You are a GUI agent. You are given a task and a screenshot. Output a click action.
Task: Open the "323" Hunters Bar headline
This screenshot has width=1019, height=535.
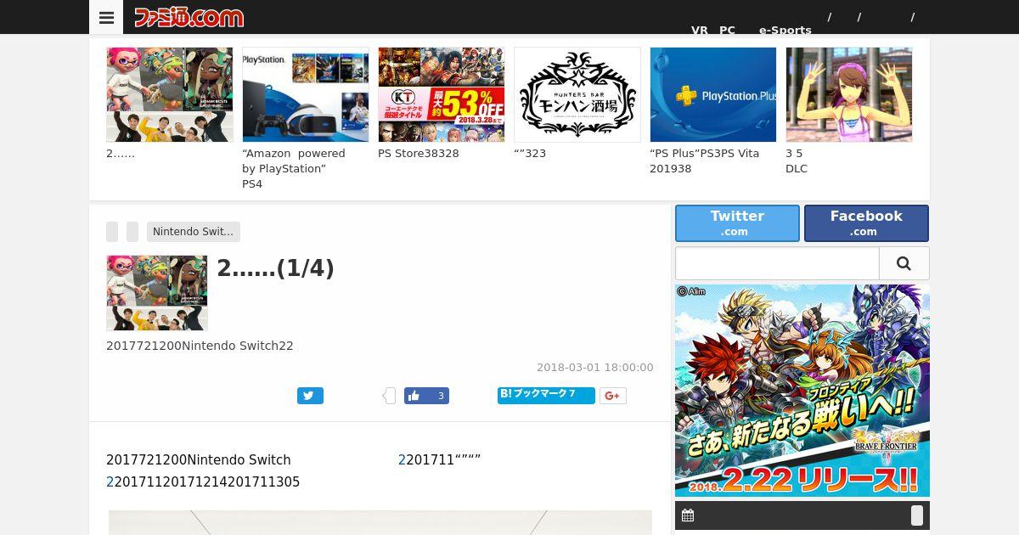pyautogui.click(x=530, y=154)
